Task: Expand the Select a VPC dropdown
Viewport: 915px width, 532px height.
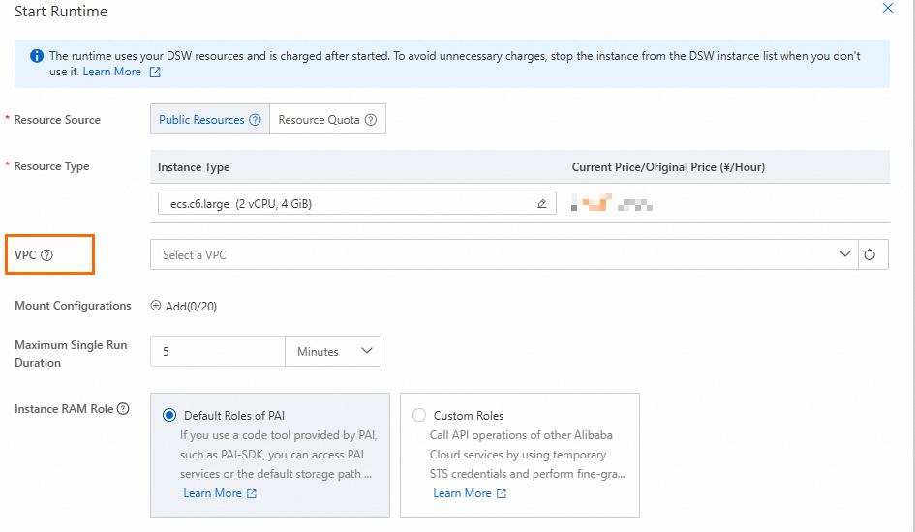Action: coord(494,255)
